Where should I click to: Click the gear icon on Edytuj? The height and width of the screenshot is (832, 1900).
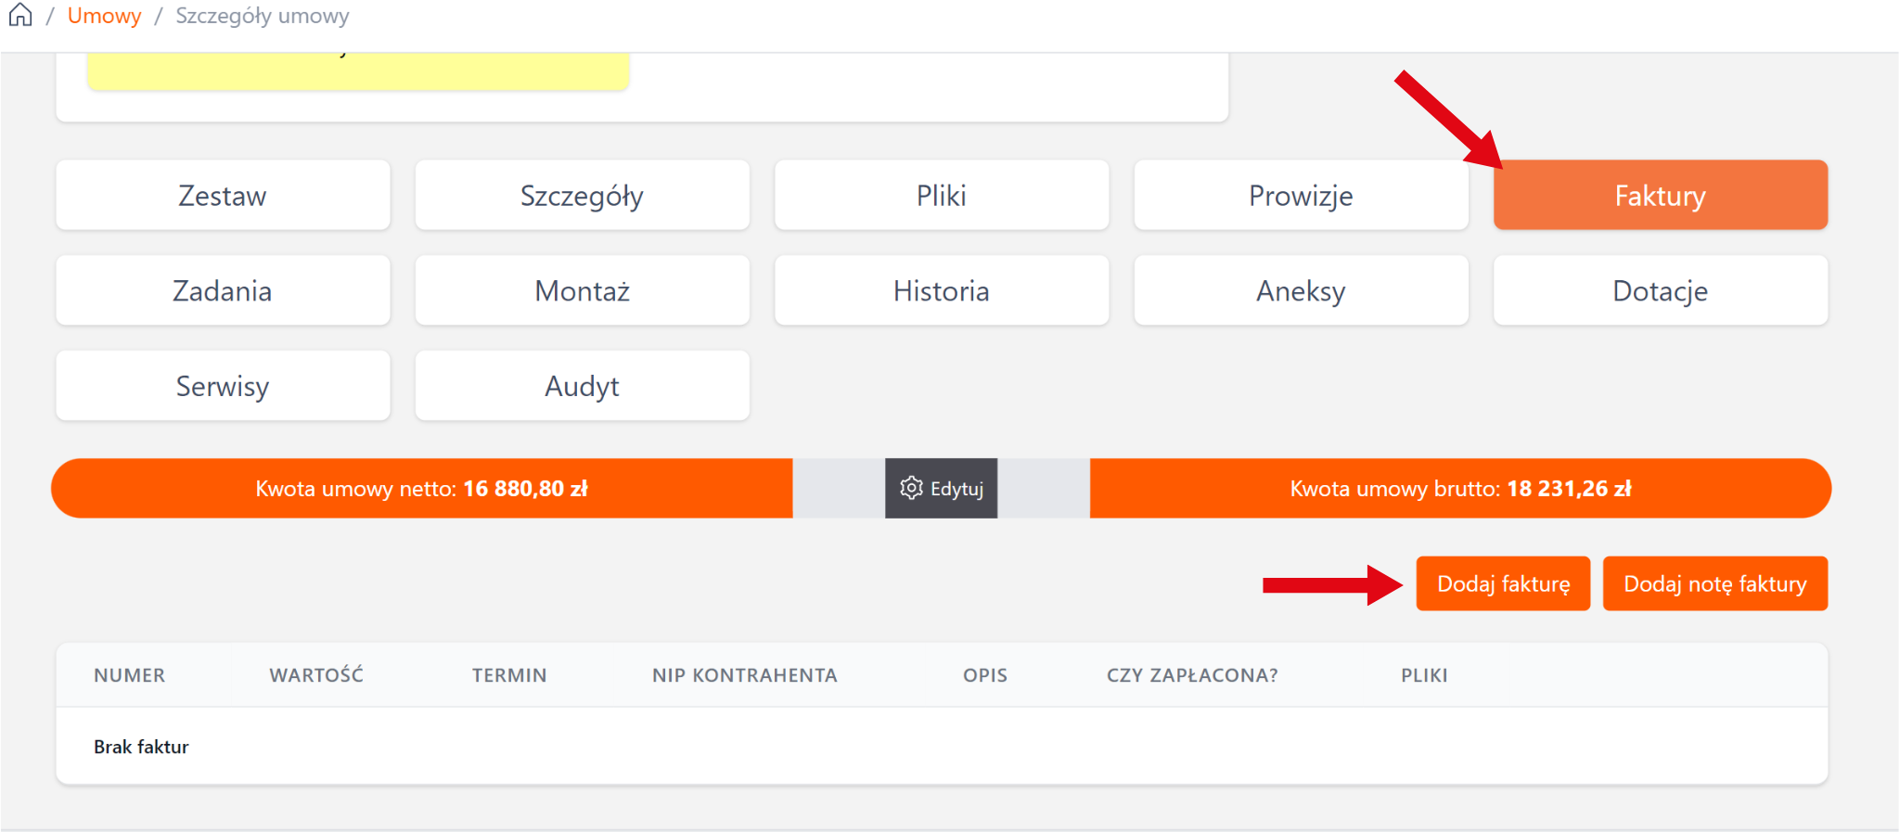(x=911, y=488)
